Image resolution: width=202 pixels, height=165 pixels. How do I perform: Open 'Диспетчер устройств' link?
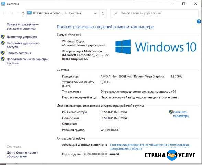22,37
